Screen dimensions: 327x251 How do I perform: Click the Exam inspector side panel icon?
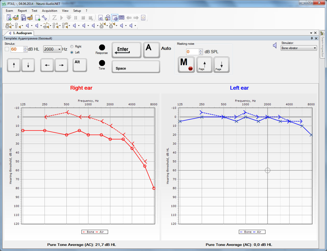[322, 33]
